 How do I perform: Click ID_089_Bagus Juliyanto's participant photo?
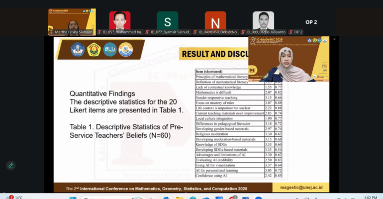point(263,21)
